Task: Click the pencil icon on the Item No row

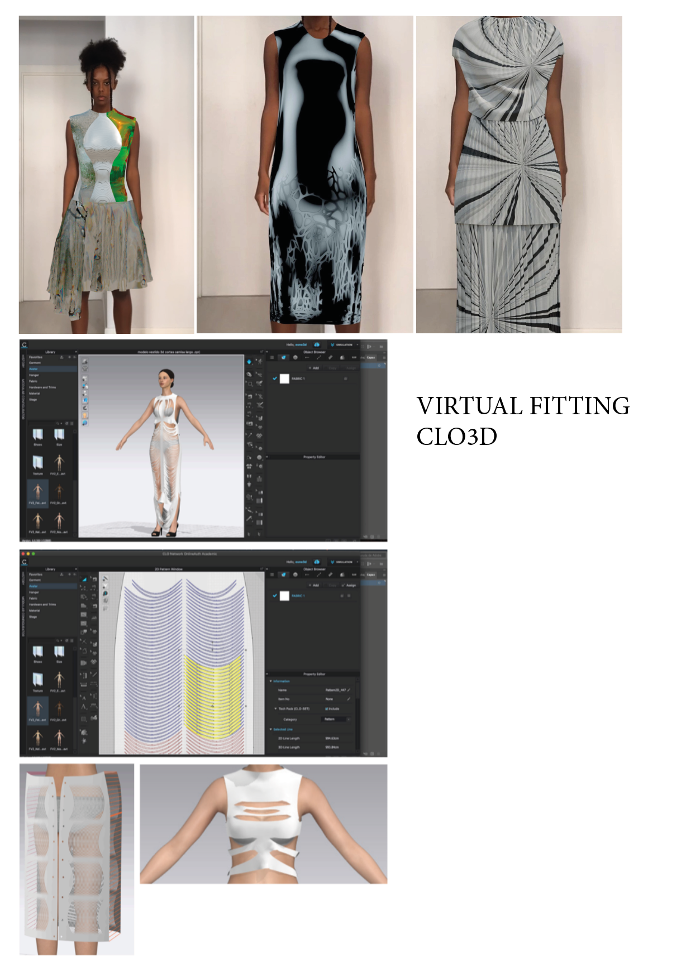Action: (x=349, y=699)
